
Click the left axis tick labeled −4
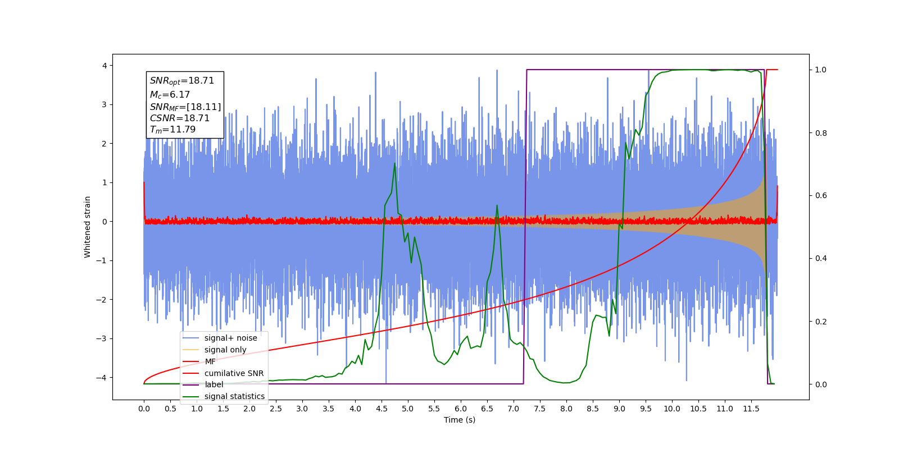(x=102, y=378)
